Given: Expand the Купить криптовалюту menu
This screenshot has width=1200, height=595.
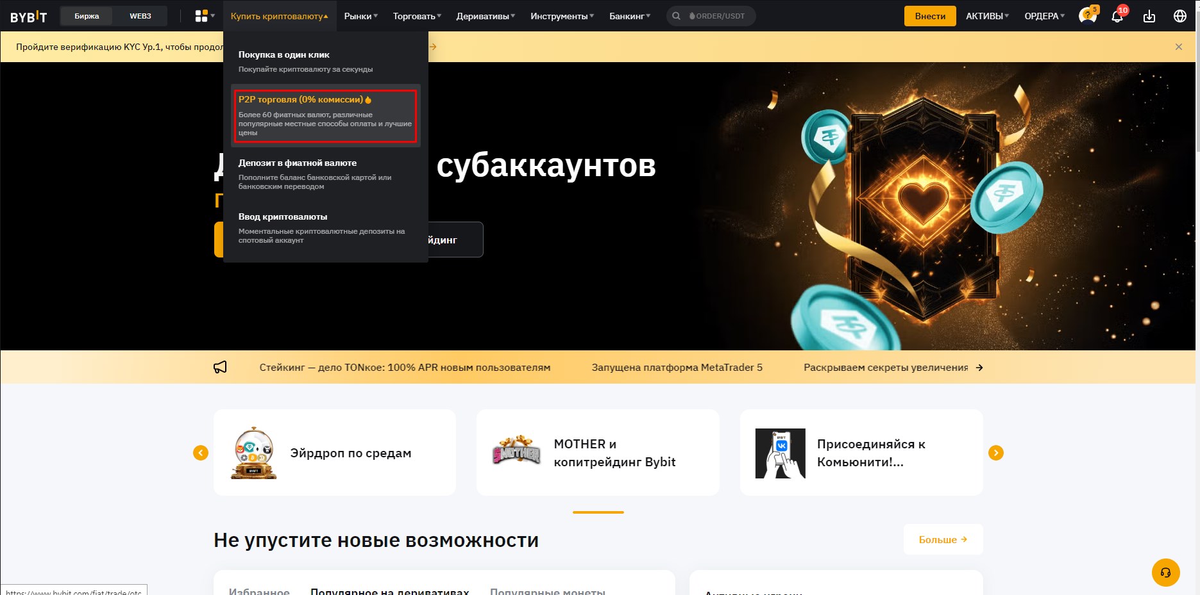Looking at the screenshot, I should [280, 16].
